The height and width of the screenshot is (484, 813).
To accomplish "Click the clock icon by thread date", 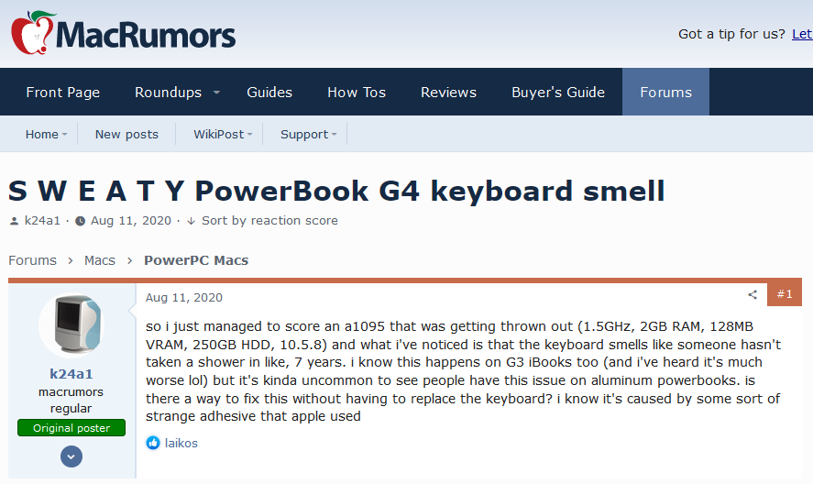I will [x=81, y=221].
